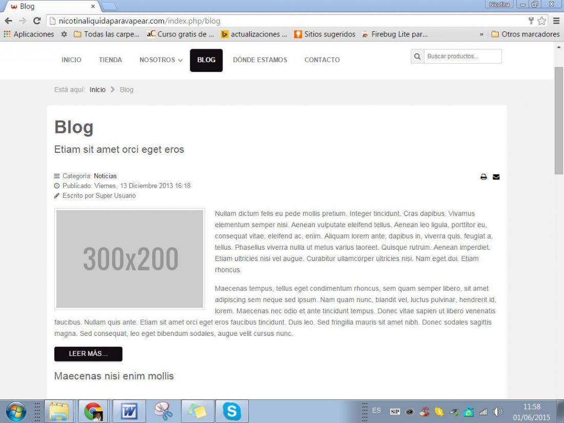Click the key icon in the address bar

coord(531,21)
